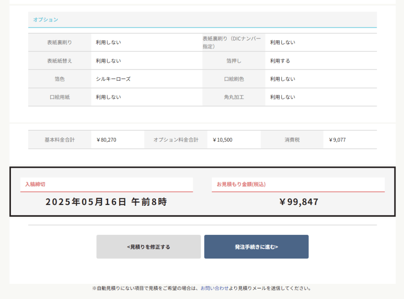Click the 表紙裏刷り label cell
Screen dimensions: 404x299
coord(59,42)
